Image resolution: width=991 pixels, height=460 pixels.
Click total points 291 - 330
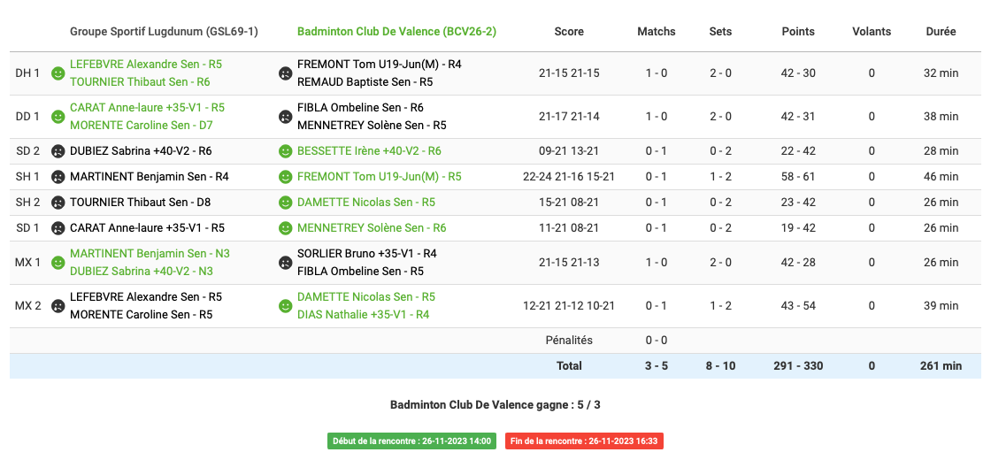[x=798, y=366]
